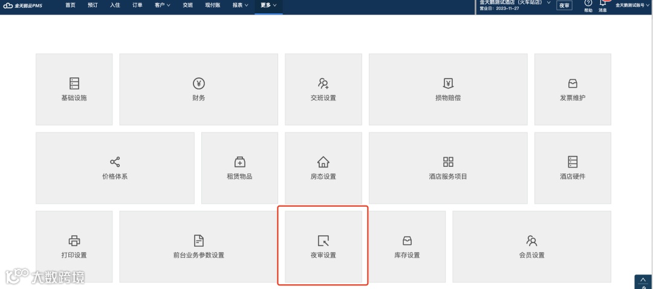Viewport: 653px width, 289px height.
Task: Expand the 客户 dropdown menu
Action: pyautogui.click(x=163, y=5)
